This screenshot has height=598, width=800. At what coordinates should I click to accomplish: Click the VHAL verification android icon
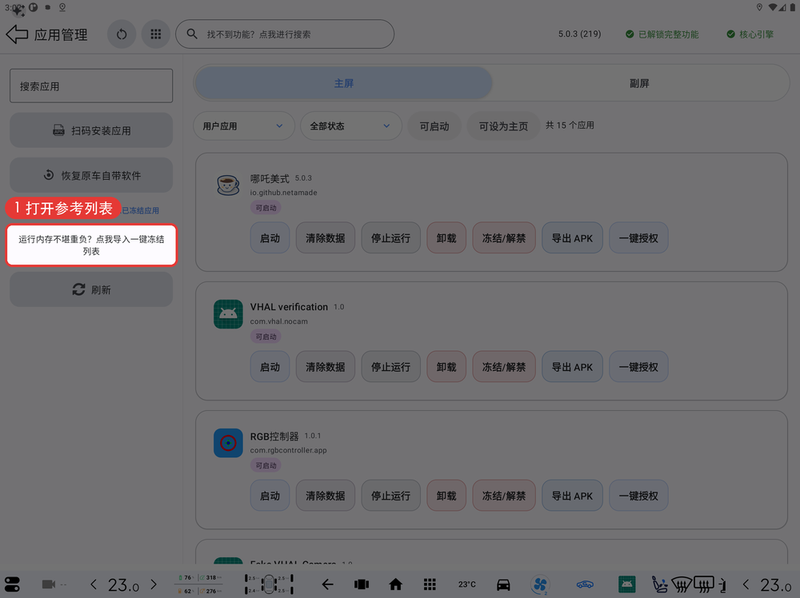coord(228,314)
